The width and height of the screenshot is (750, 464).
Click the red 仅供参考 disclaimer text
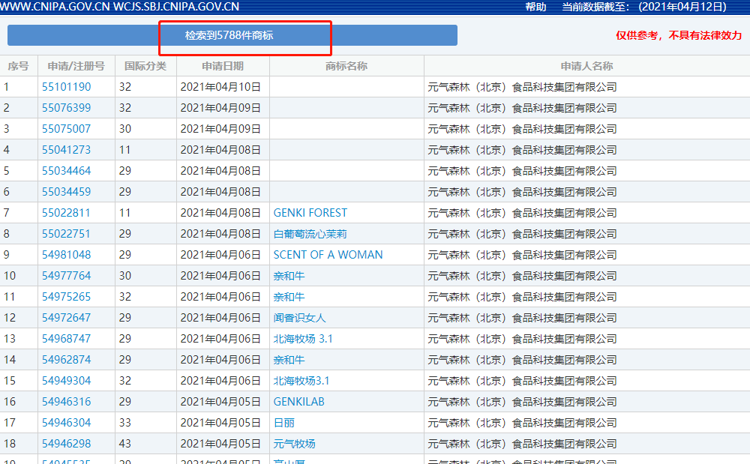[679, 35]
